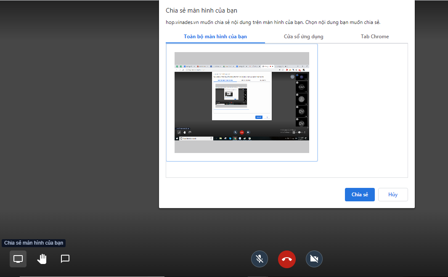Open the chat panel
Viewport: 448px width, 277px height.
tap(65, 259)
